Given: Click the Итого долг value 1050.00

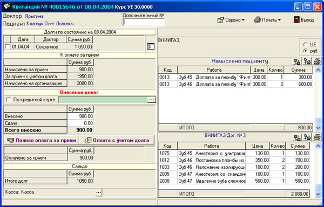Looking at the screenshot, I should (x=80, y=181).
